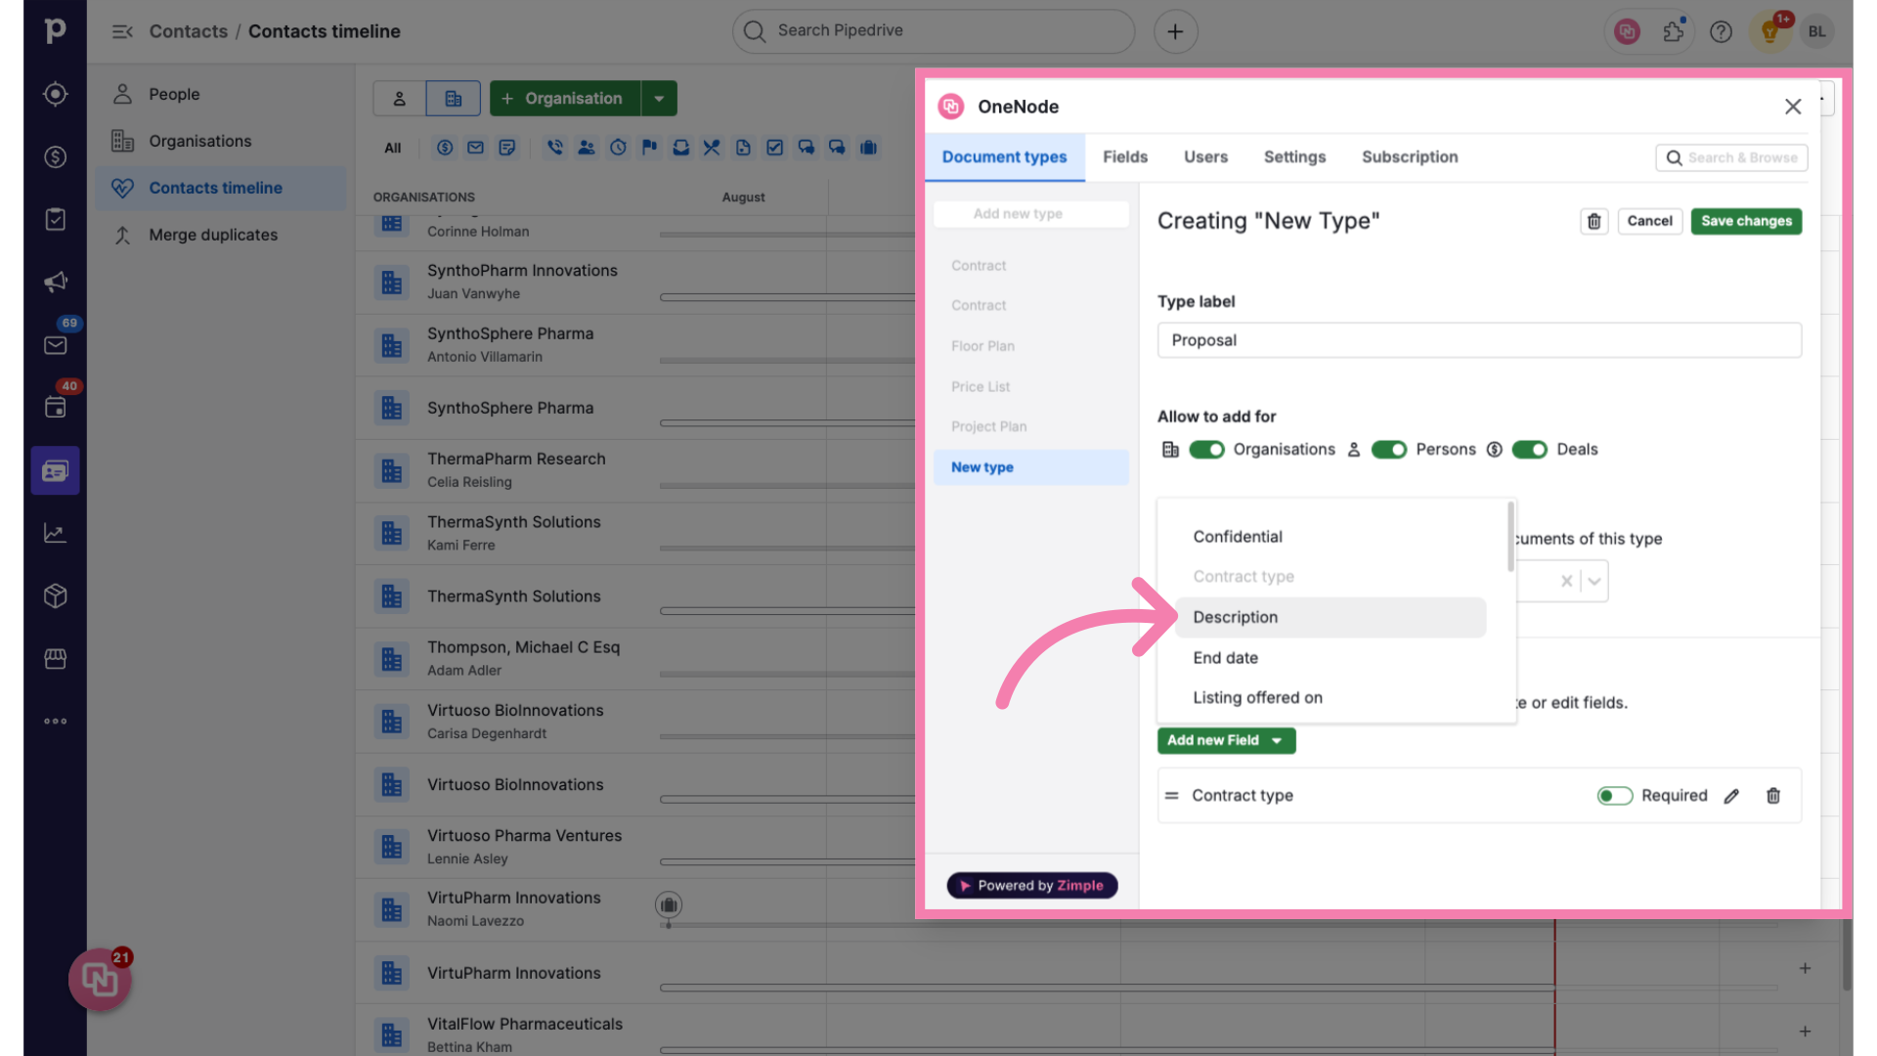This screenshot has height=1056, width=1877.
Task: Click the Cancel button
Action: [1649, 221]
